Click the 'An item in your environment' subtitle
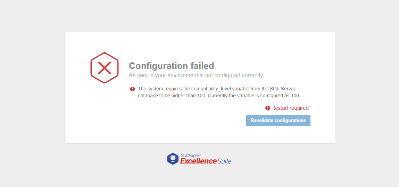This screenshot has width=399, height=187. [x=197, y=75]
